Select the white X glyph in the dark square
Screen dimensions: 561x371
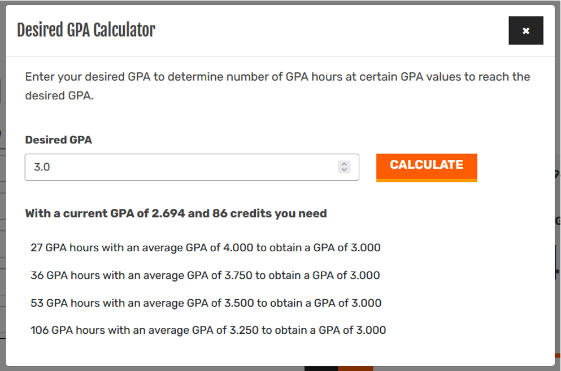[525, 30]
